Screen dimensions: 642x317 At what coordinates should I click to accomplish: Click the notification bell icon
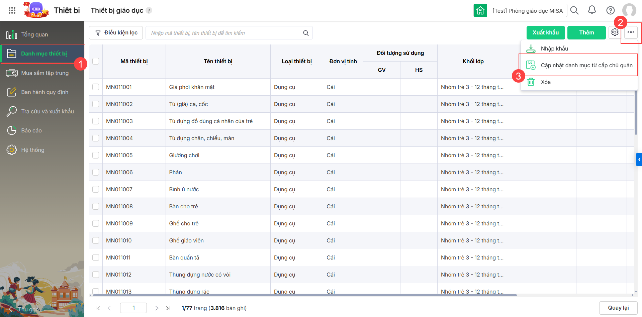[592, 10]
